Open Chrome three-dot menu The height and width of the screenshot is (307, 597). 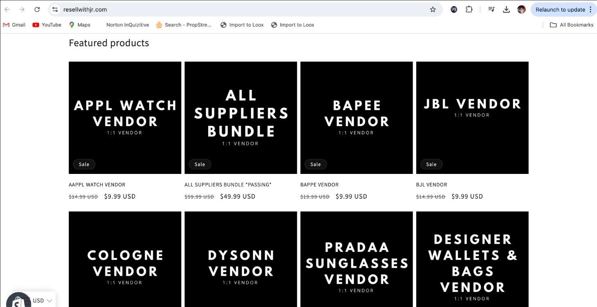point(590,9)
